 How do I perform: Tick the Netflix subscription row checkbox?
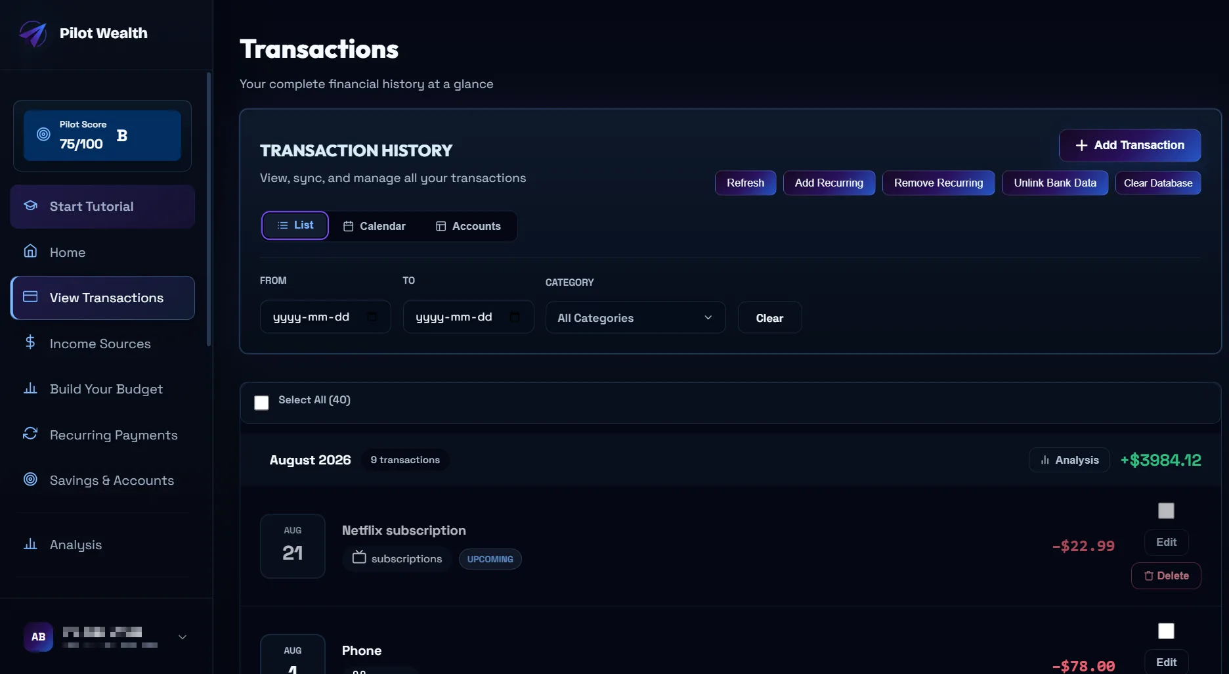1166,510
